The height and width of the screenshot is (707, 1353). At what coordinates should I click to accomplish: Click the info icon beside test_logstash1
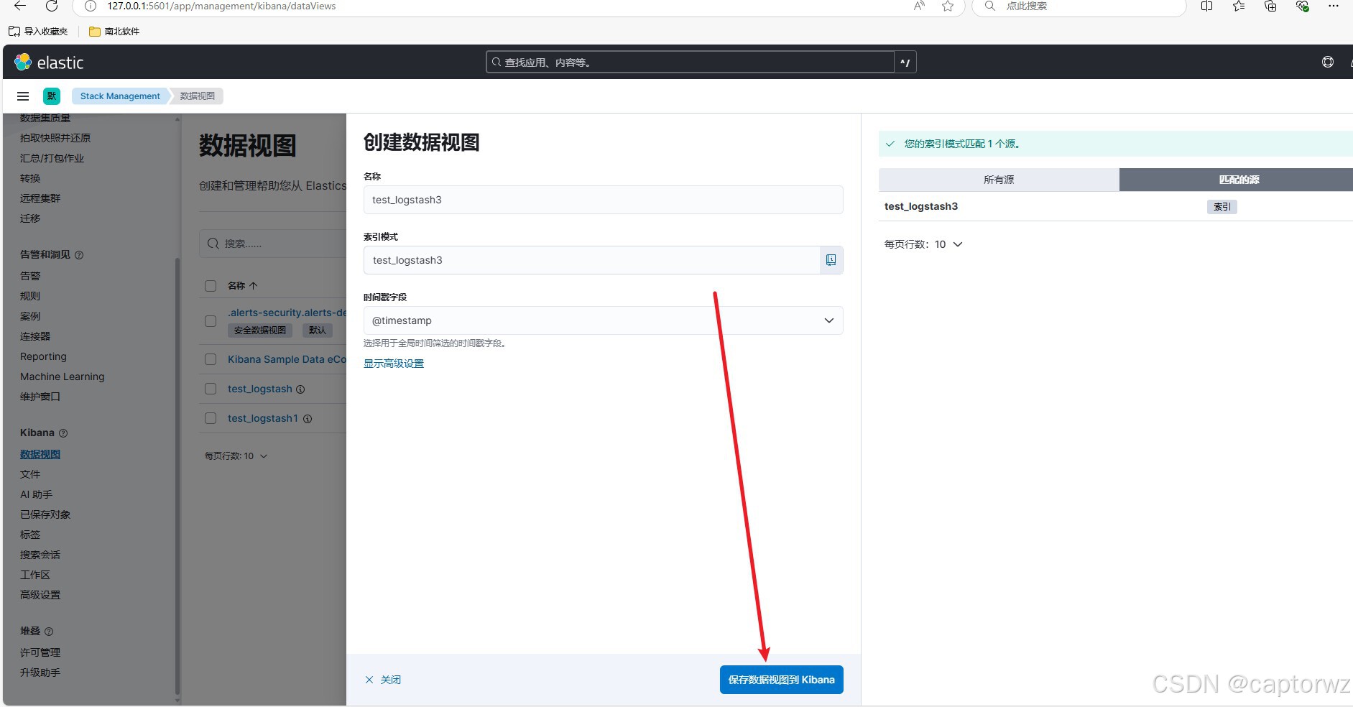pyautogui.click(x=308, y=419)
